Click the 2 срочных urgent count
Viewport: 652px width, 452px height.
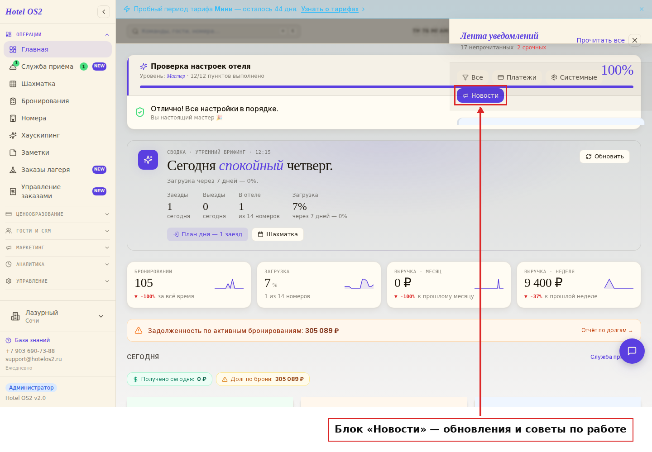(532, 48)
